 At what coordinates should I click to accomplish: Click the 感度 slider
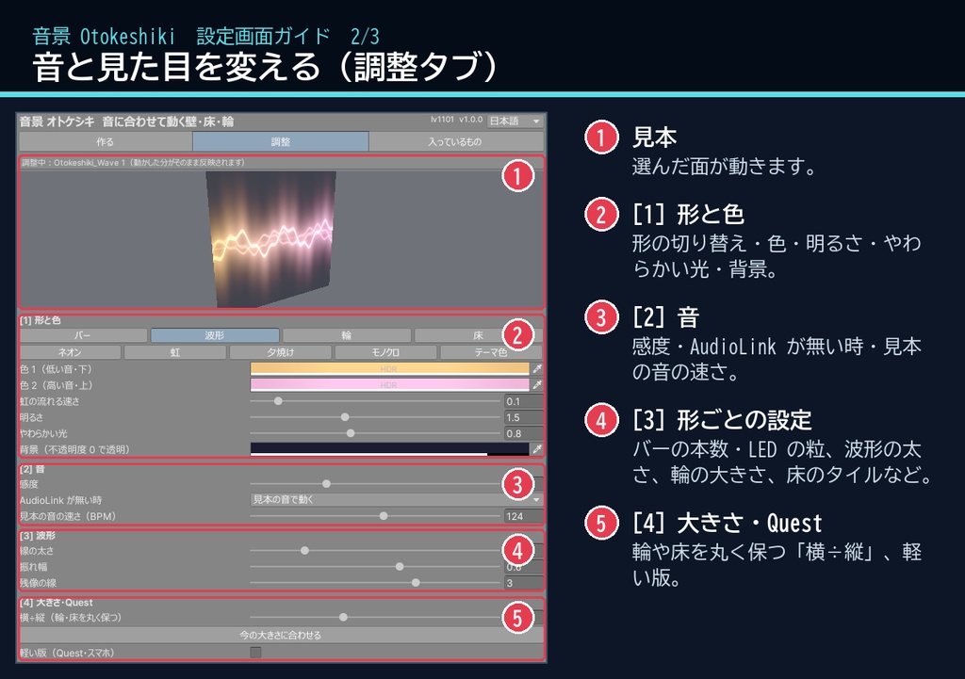coord(375,484)
